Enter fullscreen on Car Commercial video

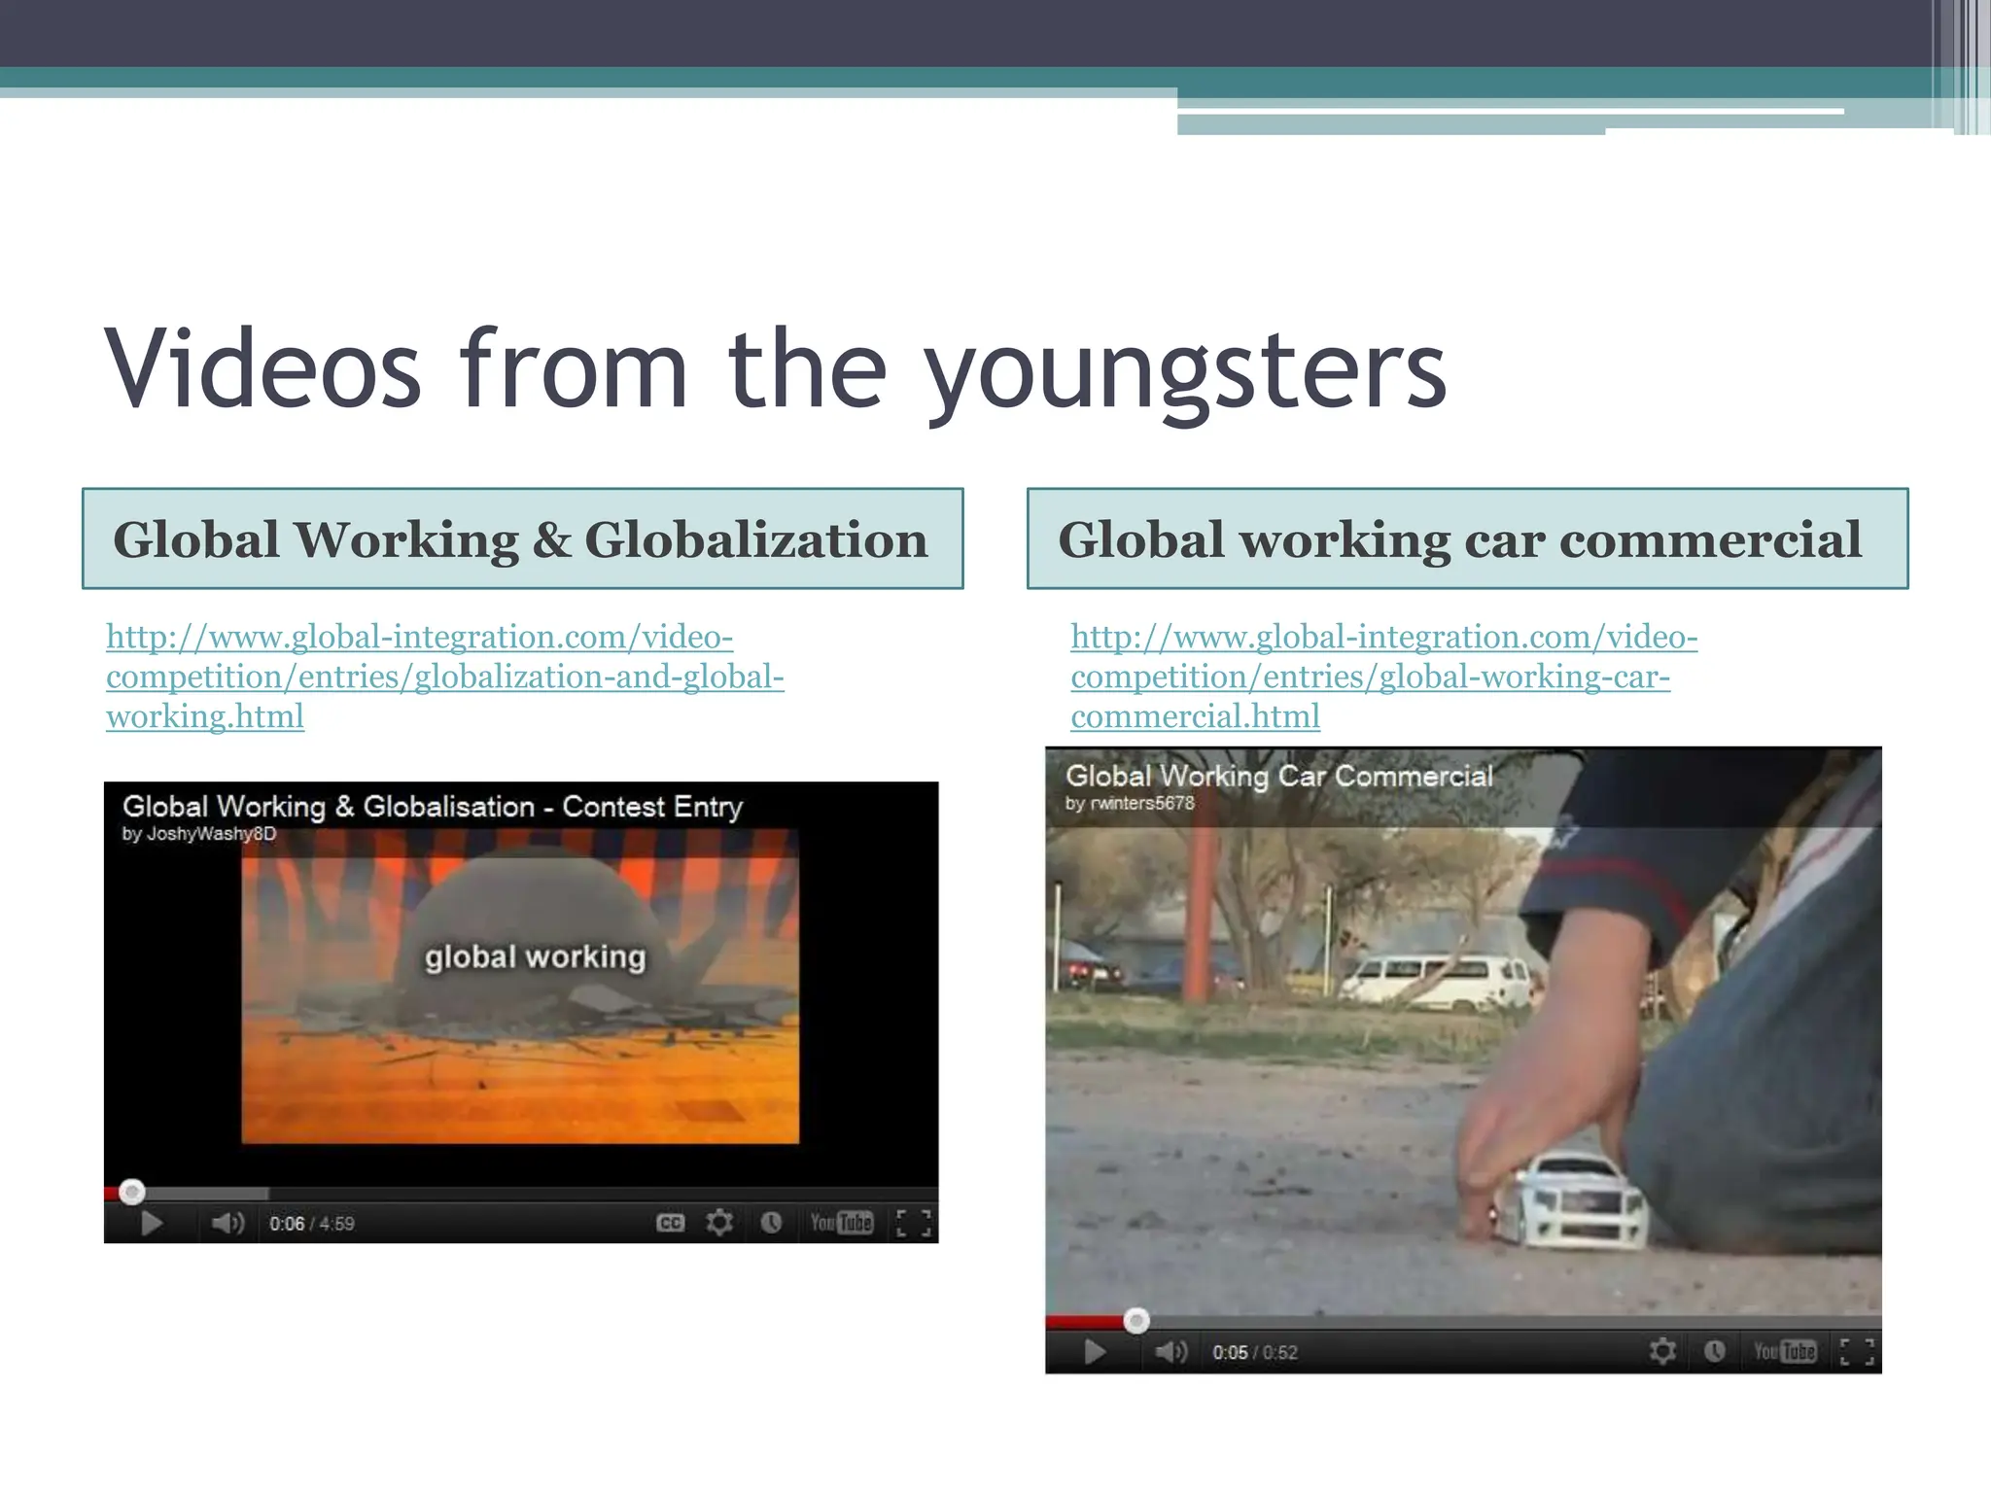(1858, 1351)
